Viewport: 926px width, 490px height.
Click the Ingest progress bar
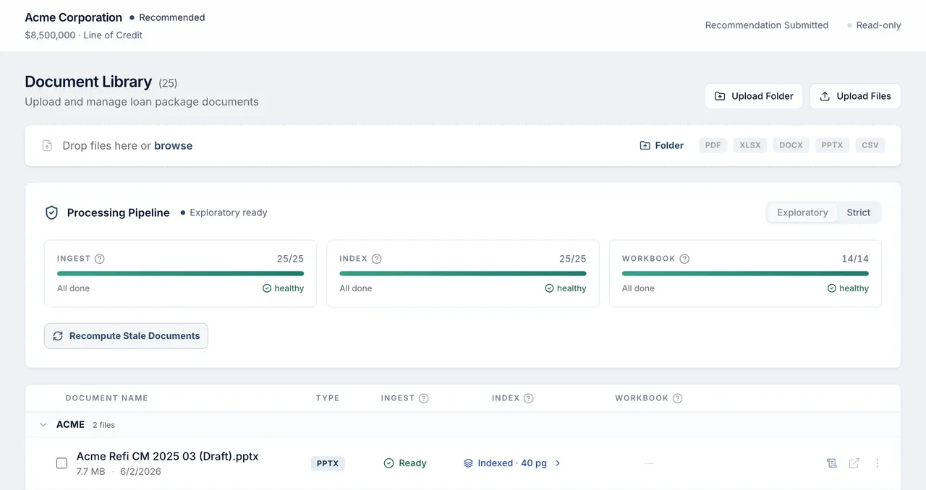click(x=180, y=274)
